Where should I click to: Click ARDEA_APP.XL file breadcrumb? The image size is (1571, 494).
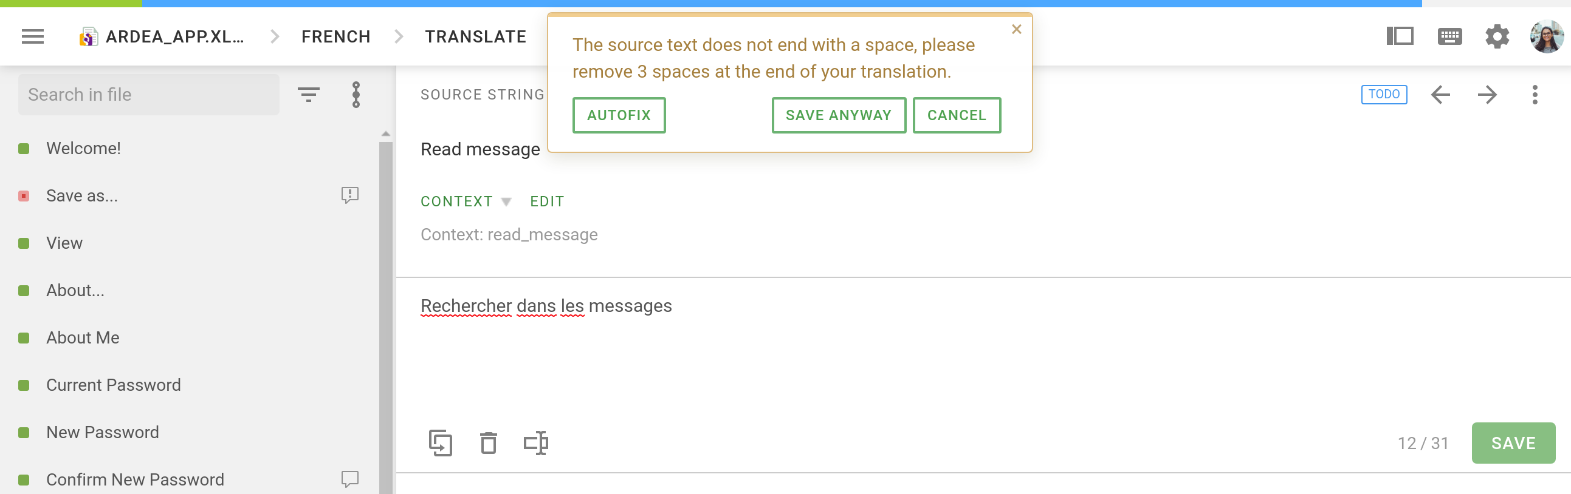coord(162,36)
